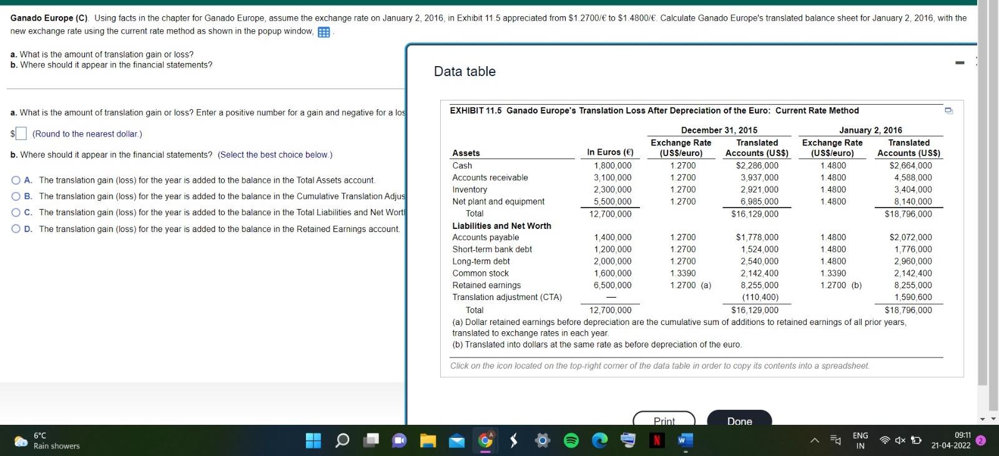
Task: Click the $18,796,000 total assets value
Action: point(908,214)
